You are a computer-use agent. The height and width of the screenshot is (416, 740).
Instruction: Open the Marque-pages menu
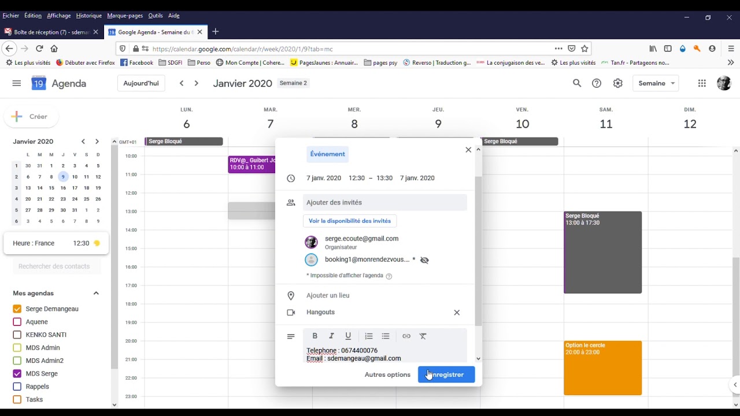pyautogui.click(x=125, y=16)
